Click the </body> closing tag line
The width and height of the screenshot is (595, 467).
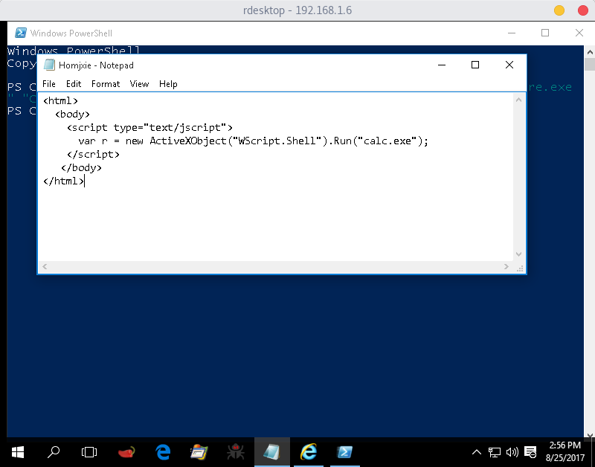point(81,167)
